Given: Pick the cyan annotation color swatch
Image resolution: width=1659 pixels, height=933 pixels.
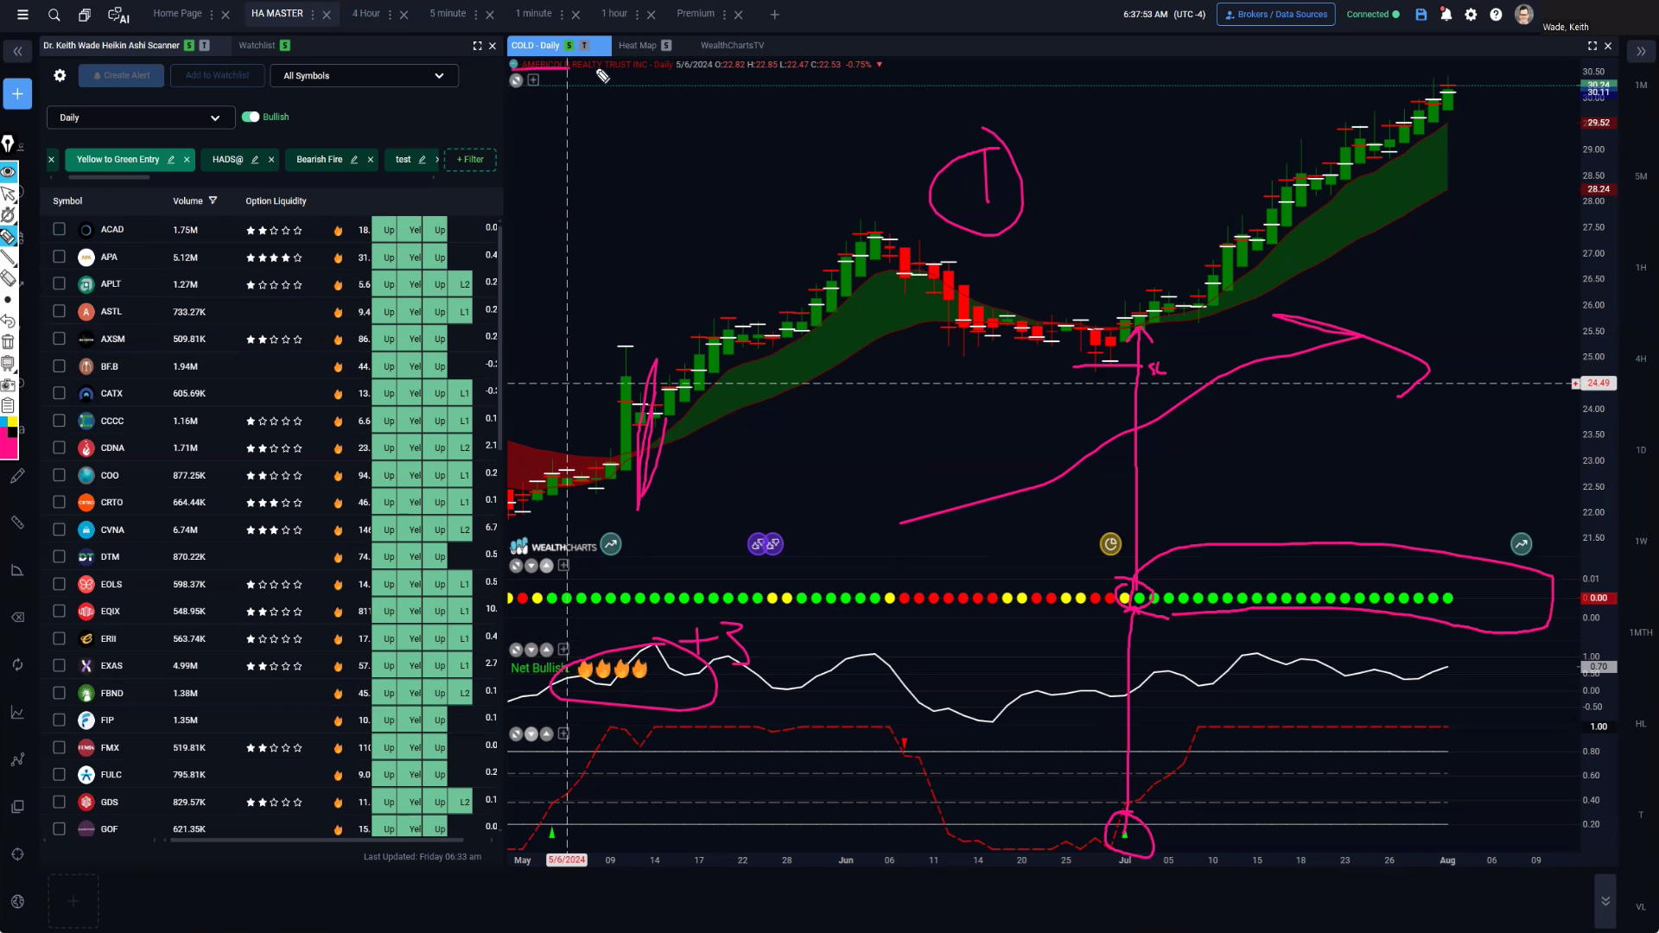Looking at the screenshot, I should [3, 422].
